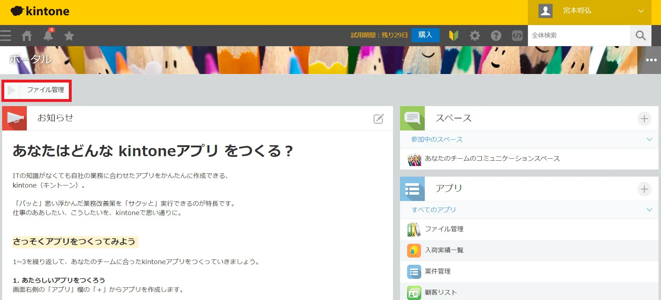Screen dimensions: 661x300
Task: Focus the 全体検索 search field
Action: point(579,35)
